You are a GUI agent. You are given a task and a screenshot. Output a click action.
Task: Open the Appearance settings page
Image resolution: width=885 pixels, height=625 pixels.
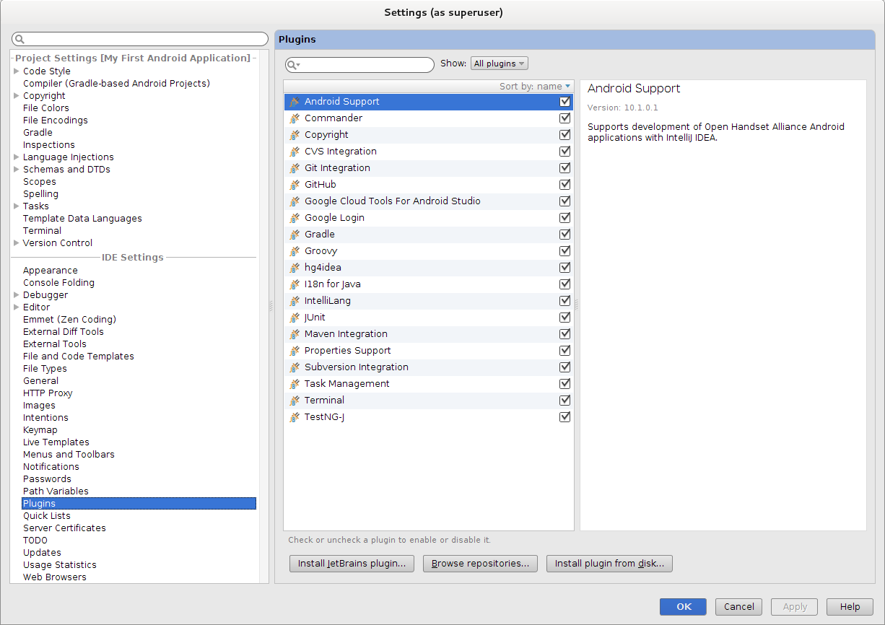point(51,271)
